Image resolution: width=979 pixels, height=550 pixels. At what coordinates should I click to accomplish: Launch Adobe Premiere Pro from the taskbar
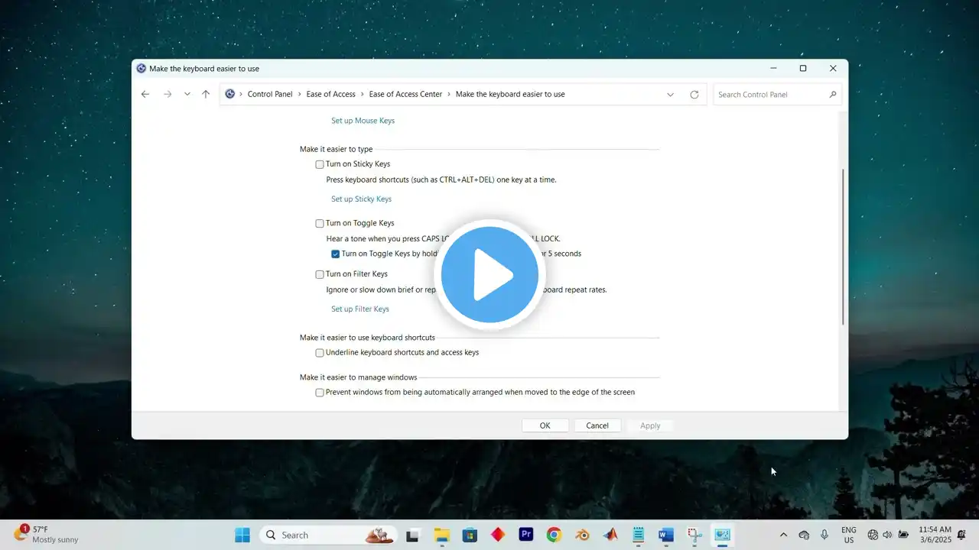pyautogui.click(x=525, y=535)
